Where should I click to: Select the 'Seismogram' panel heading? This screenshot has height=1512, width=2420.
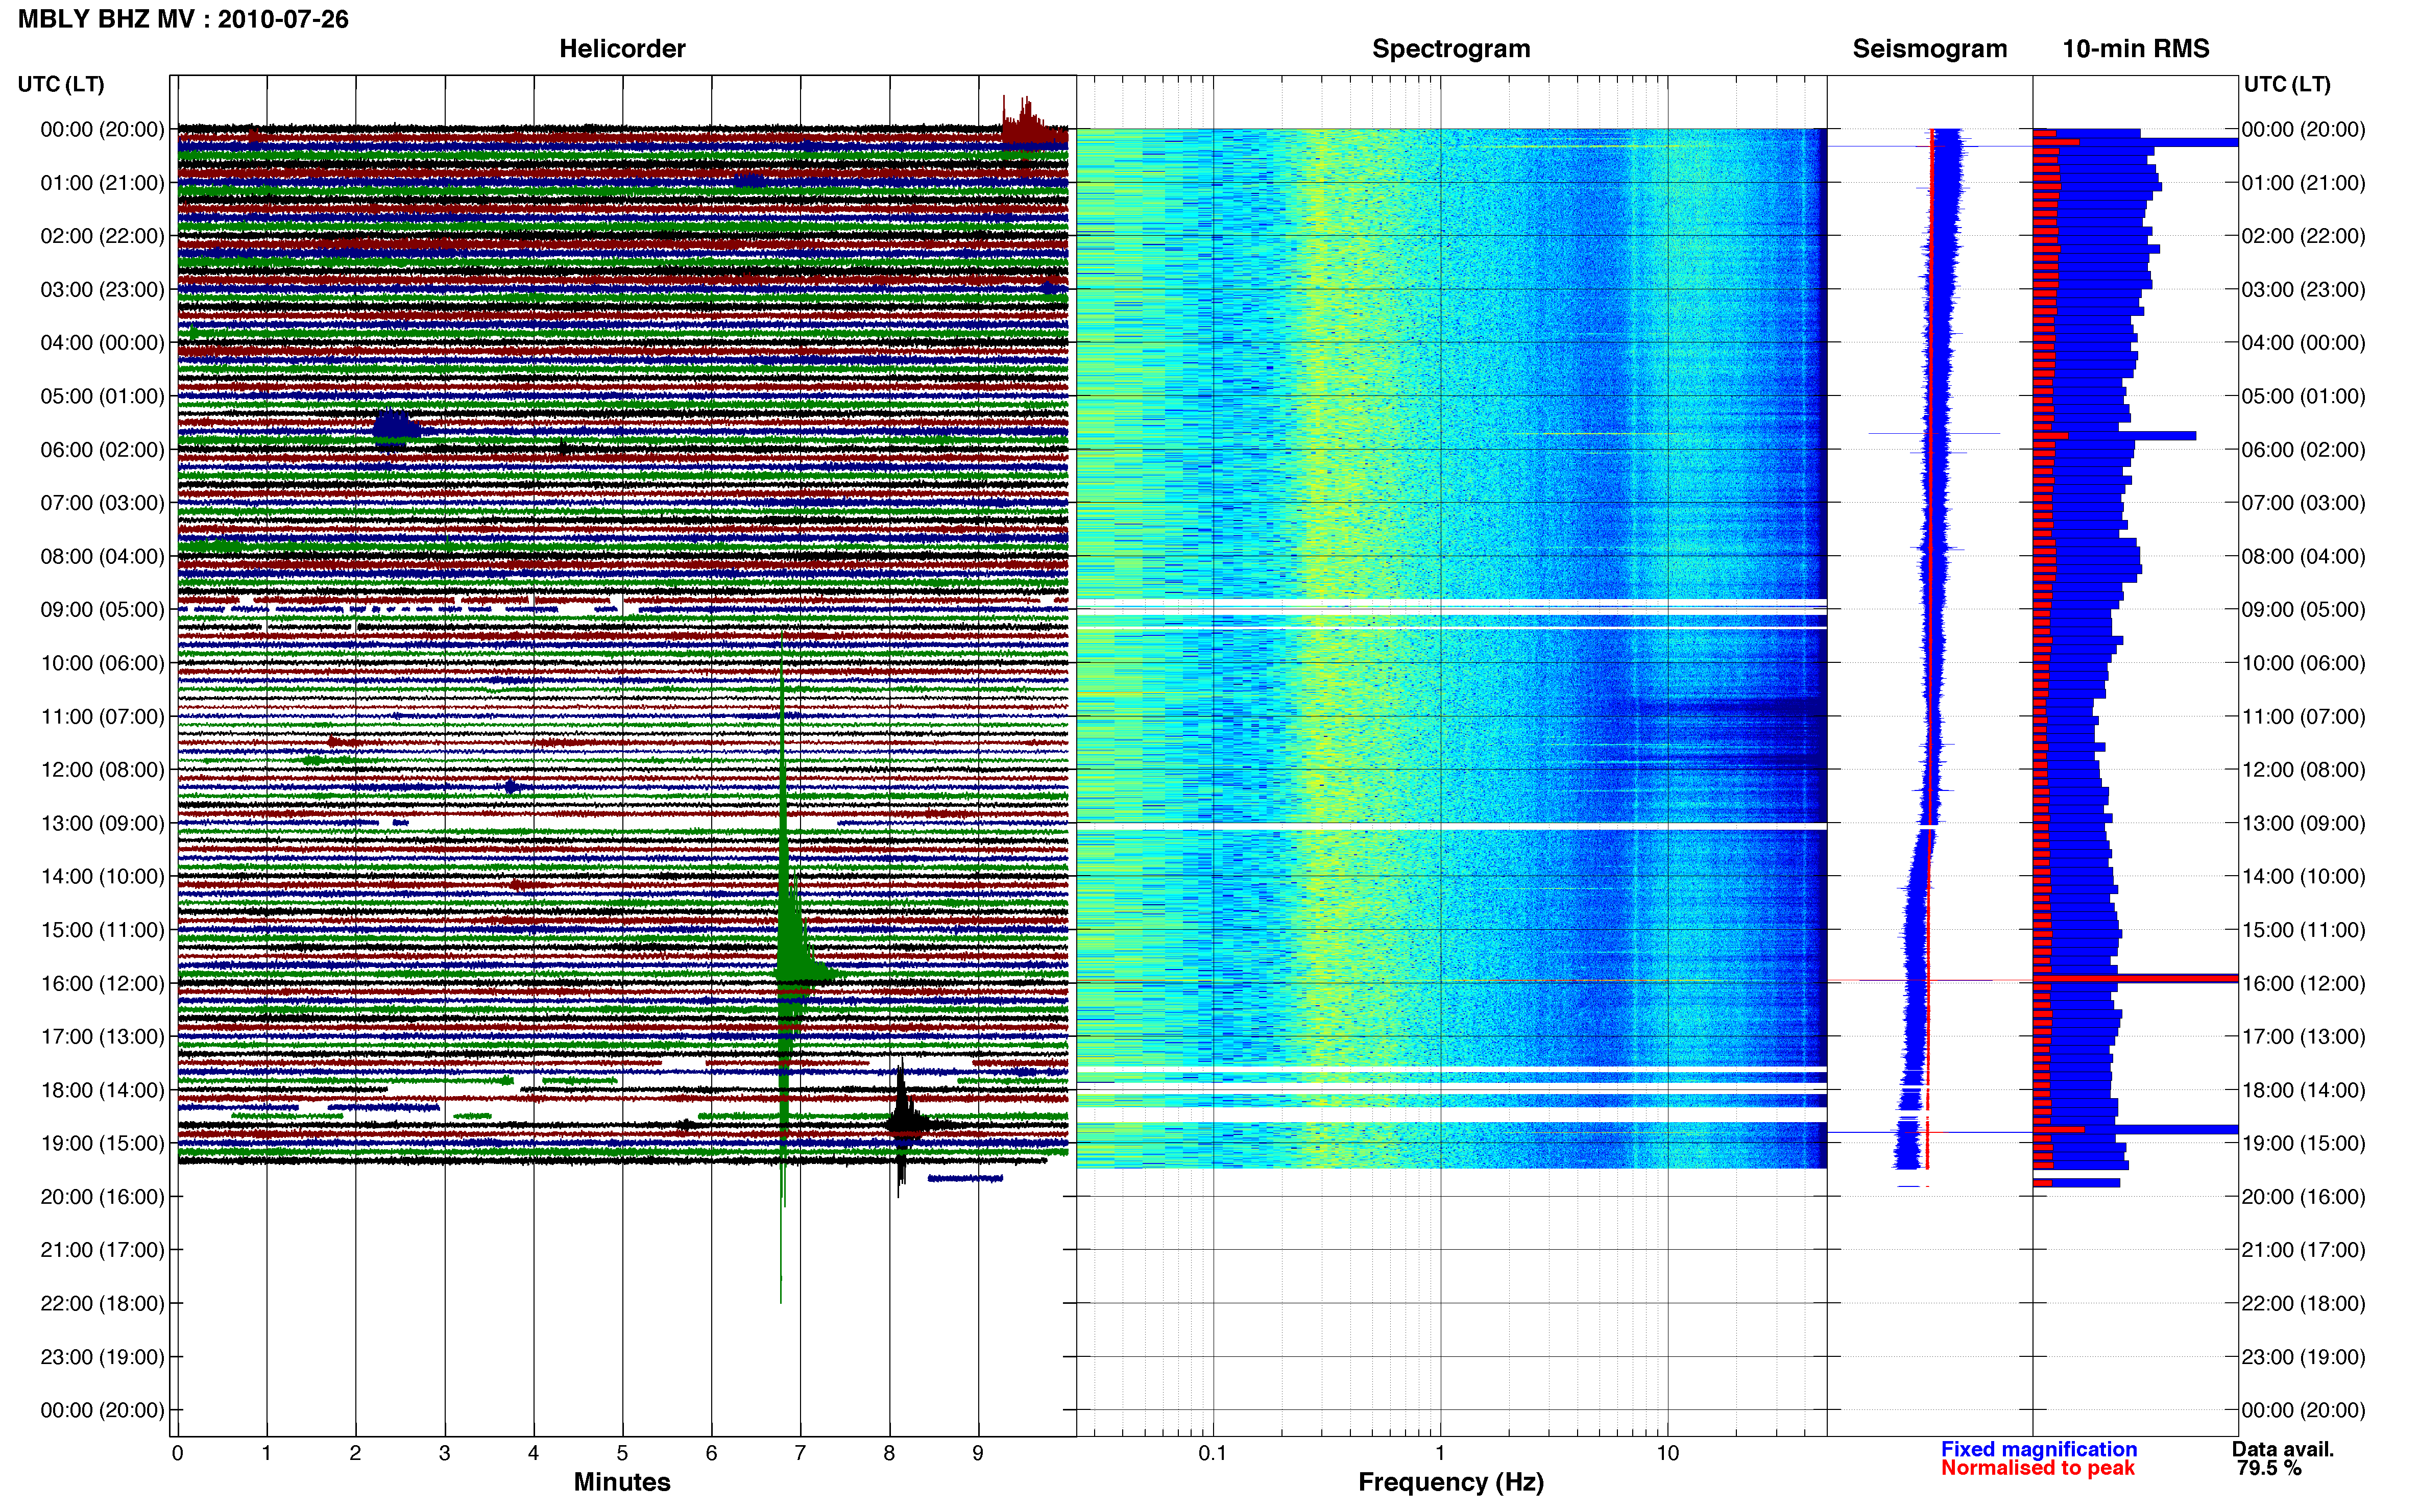click(1930, 49)
